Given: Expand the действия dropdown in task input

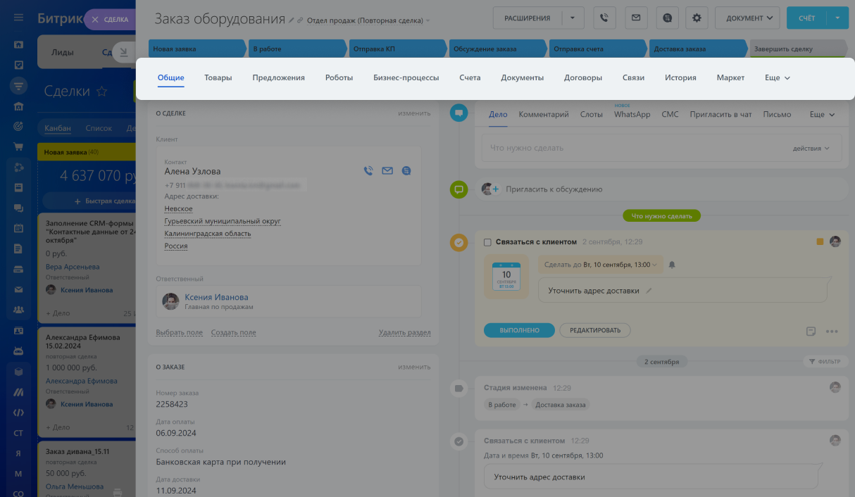Looking at the screenshot, I should click(x=811, y=149).
